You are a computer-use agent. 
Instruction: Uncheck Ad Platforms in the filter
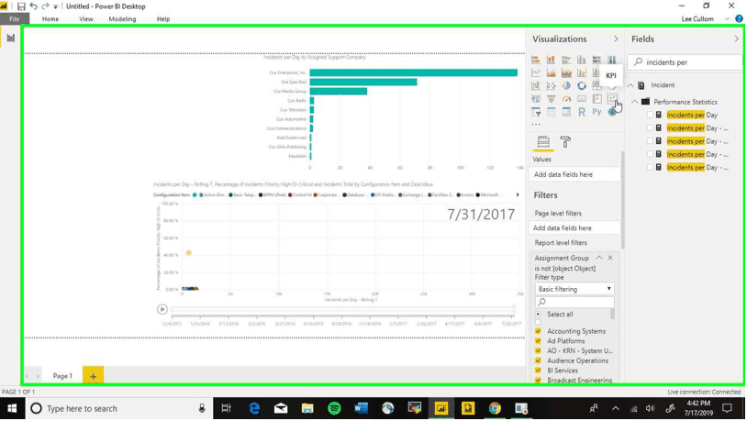(x=538, y=341)
